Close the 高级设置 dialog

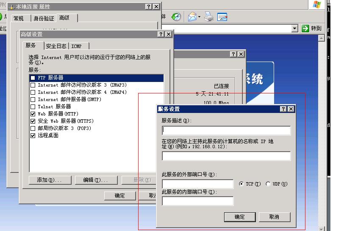169,34
